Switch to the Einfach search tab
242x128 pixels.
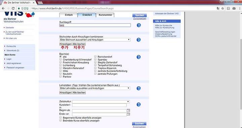68,15
